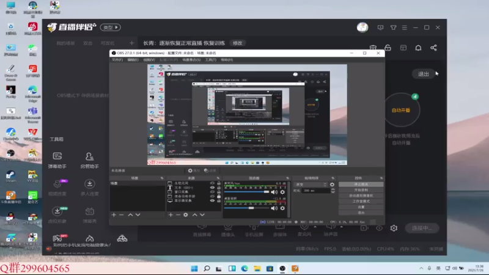Toggle visibility of the first OBS source
489x275 pixels.
click(x=212, y=183)
